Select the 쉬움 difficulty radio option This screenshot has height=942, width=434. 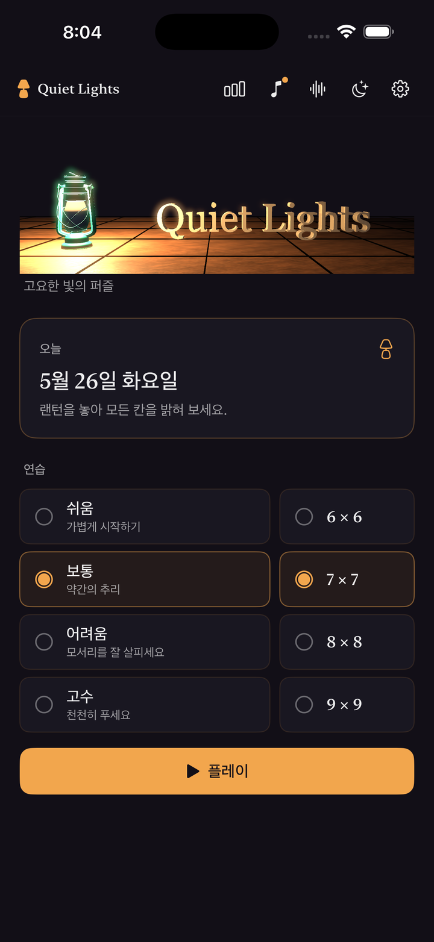click(x=145, y=517)
